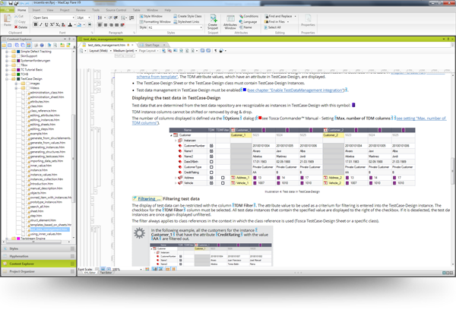Image resolution: width=456 pixels, height=310 pixels.
Task: Follow the 'Enable TestDataManagement integration' chapter link
Action: coord(296,90)
